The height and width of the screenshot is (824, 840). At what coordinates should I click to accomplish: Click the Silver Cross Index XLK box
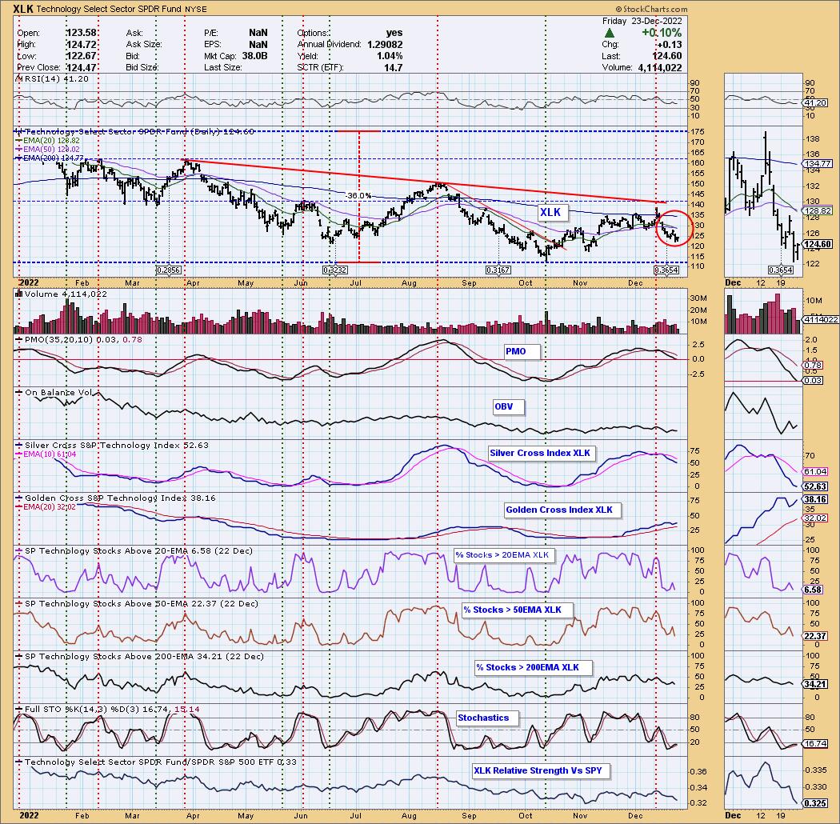pos(540,453)
